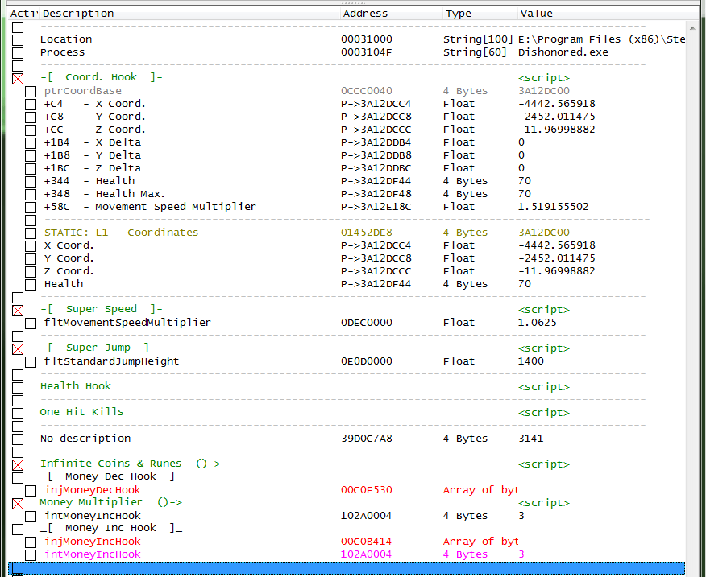Click the Type column header
Viewport: 706px width, 577px height.
(458, 13)
